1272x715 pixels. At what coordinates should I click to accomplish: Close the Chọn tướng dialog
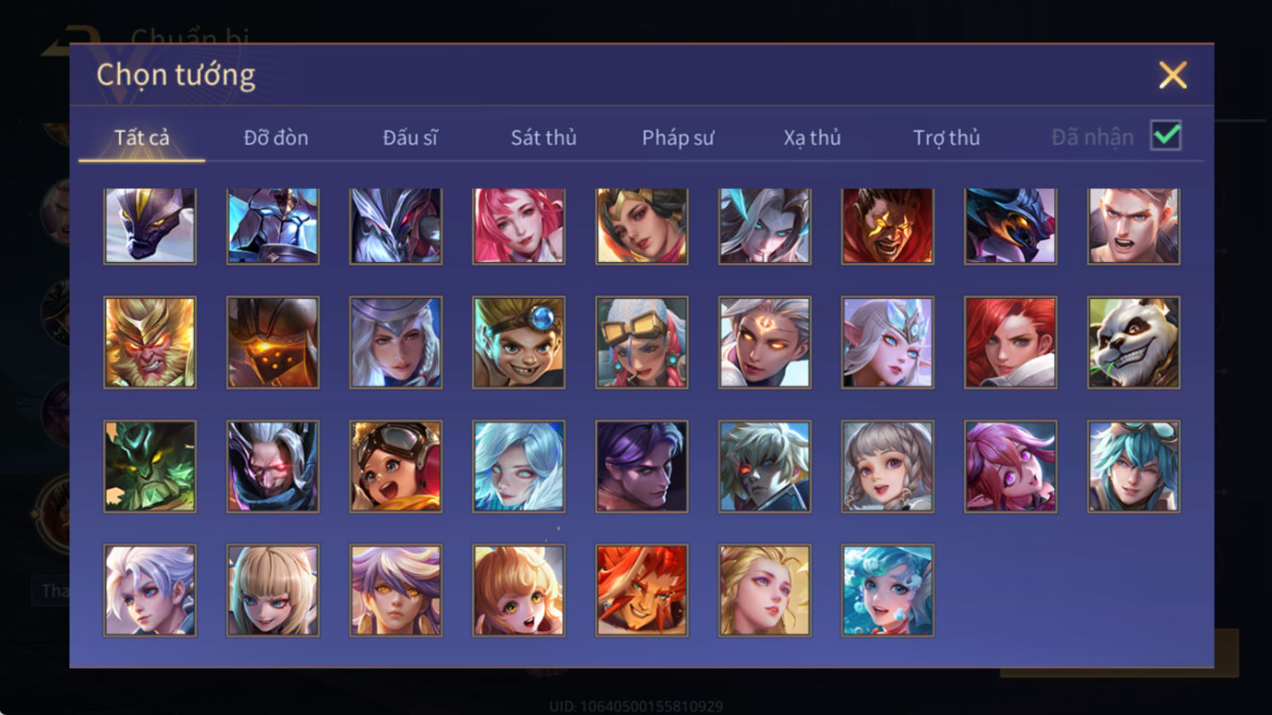coord(1172,76)
